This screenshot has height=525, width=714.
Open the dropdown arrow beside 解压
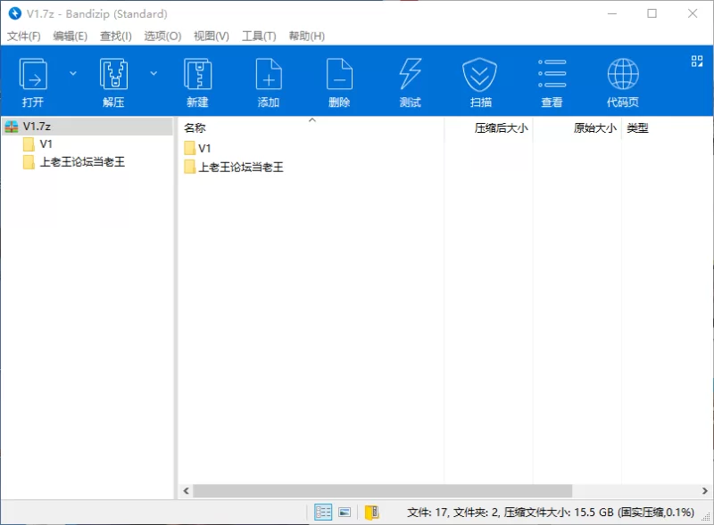154,73
